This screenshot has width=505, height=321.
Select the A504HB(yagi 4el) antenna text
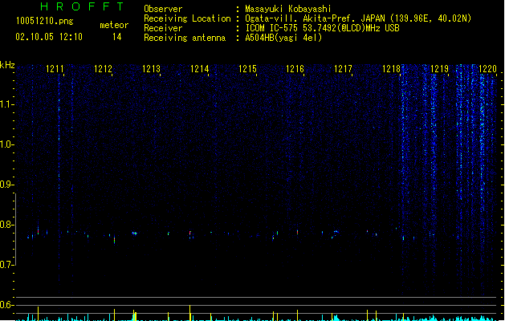tap(283, 38)
